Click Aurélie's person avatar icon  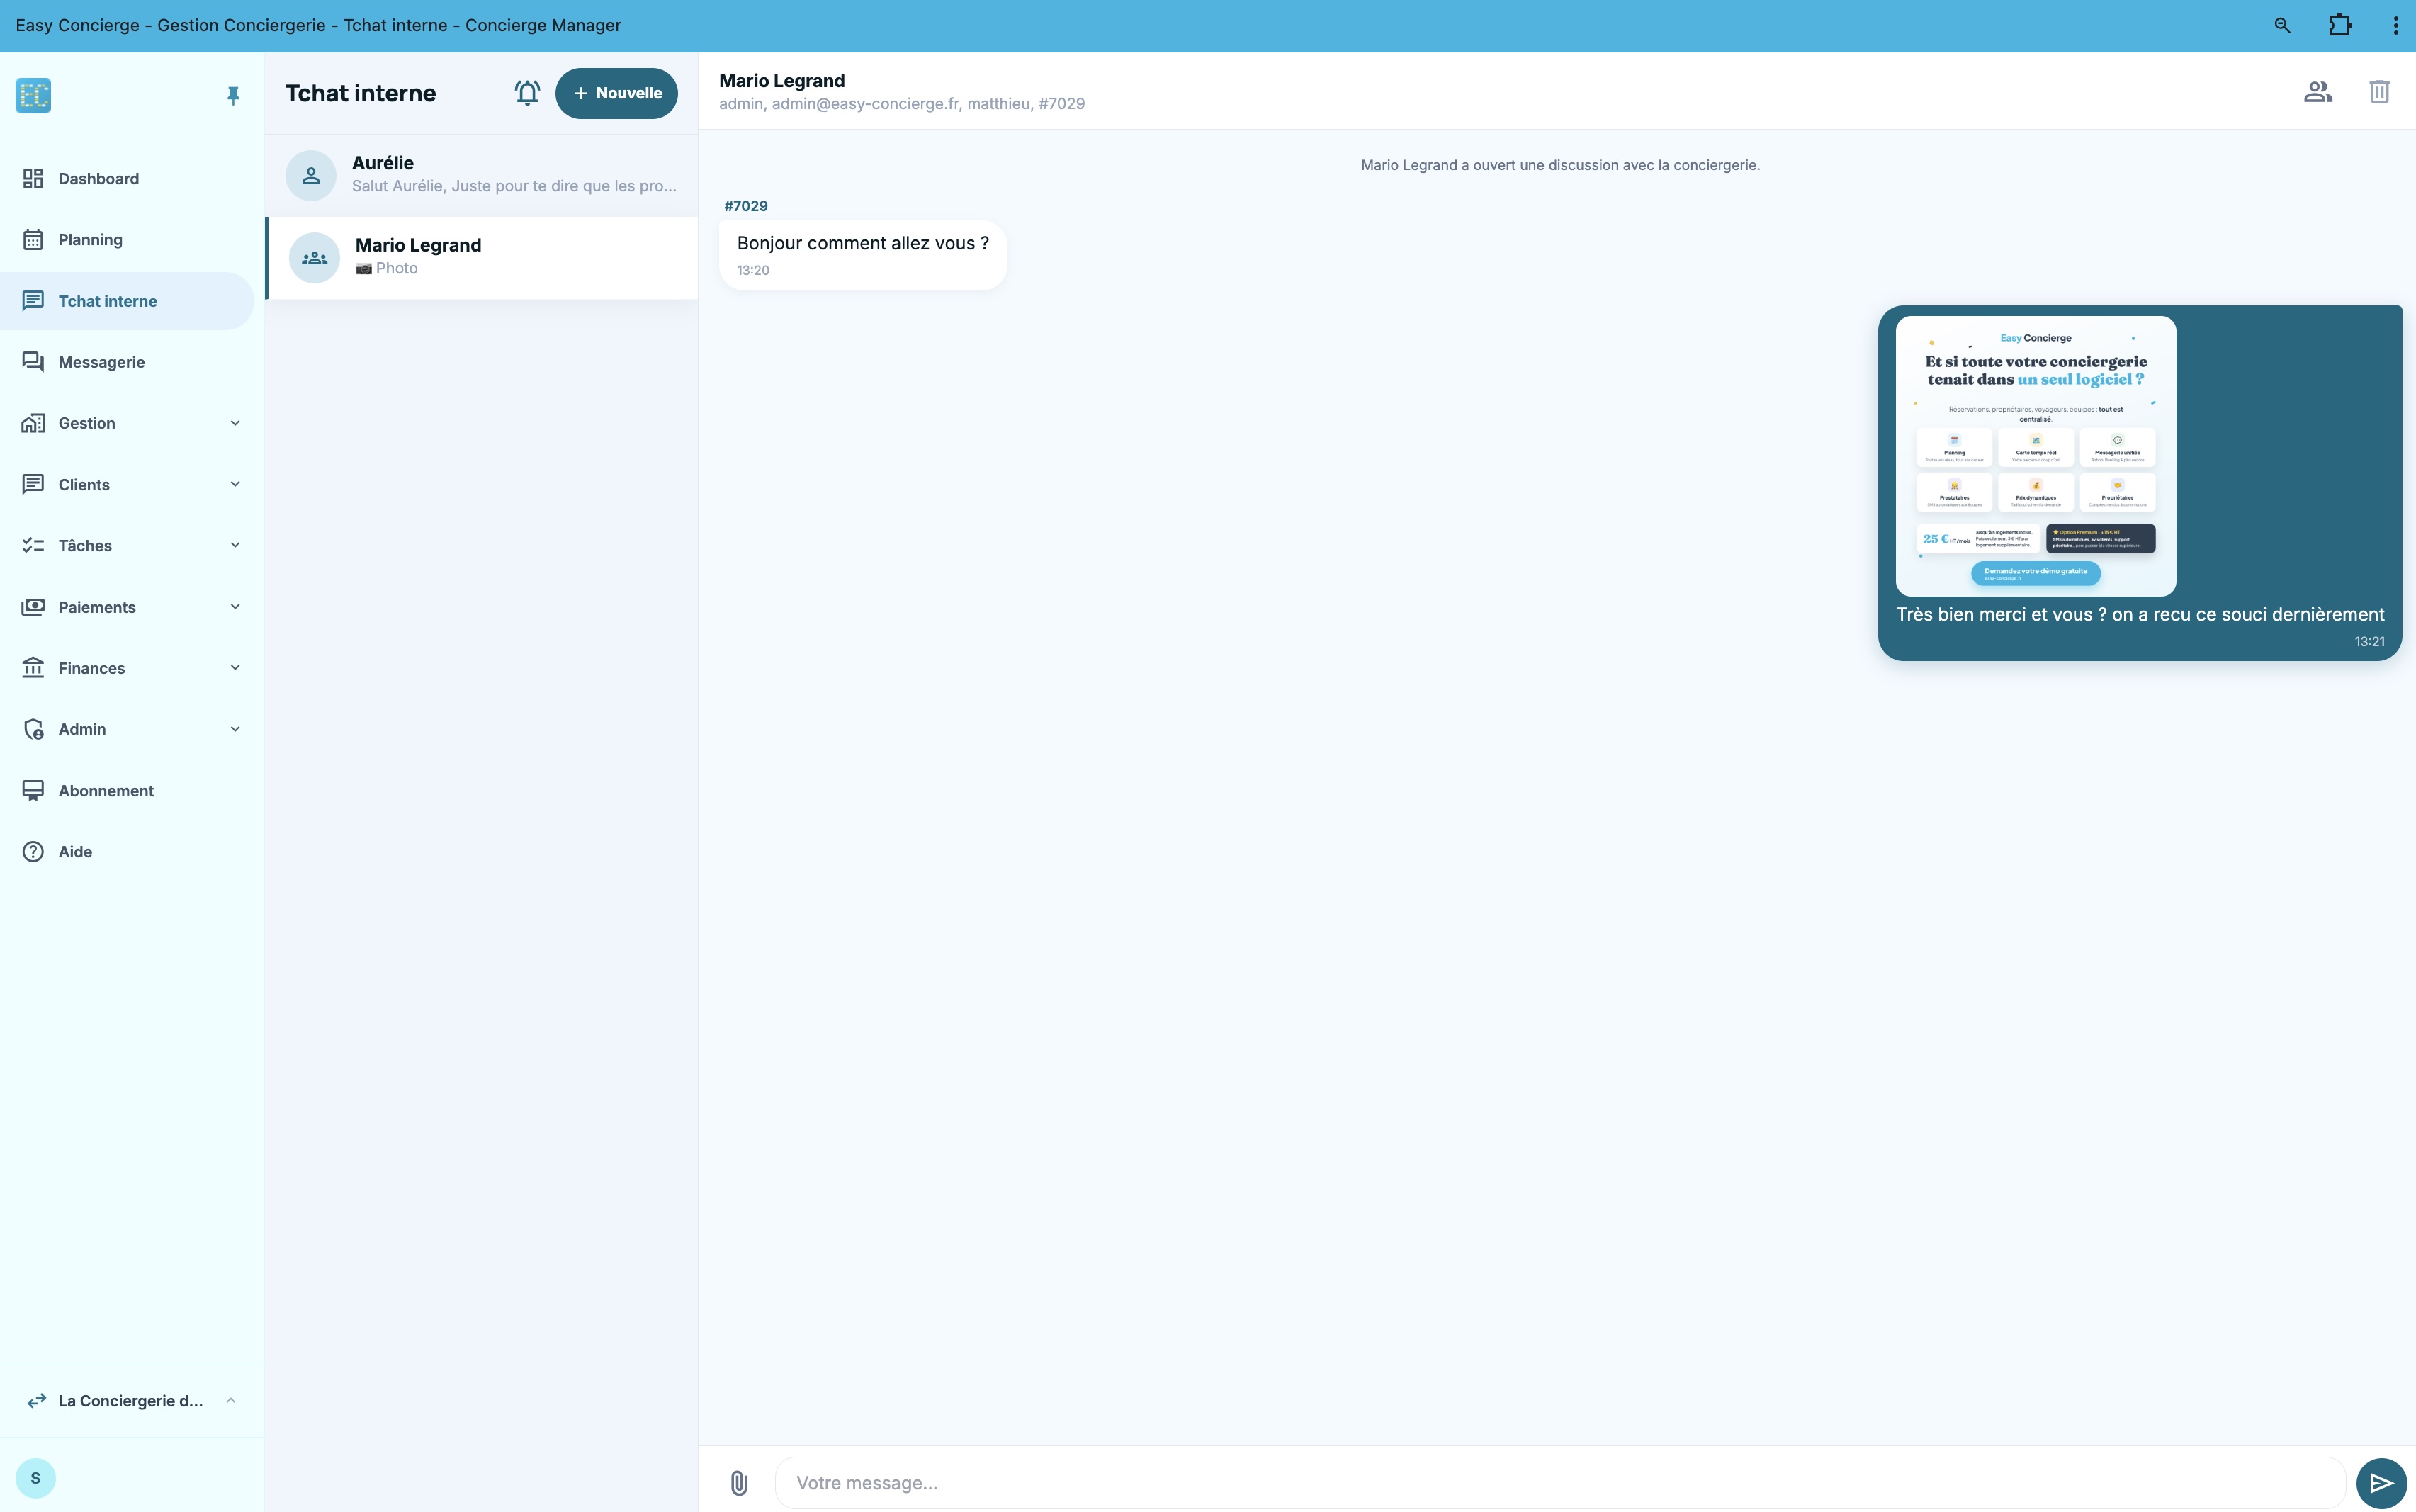click(x=311, y=176)
